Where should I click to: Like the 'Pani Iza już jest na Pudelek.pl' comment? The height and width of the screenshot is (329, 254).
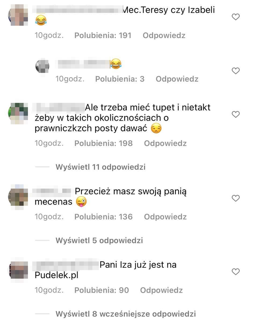pyautogui.click(x=235, y=272)
